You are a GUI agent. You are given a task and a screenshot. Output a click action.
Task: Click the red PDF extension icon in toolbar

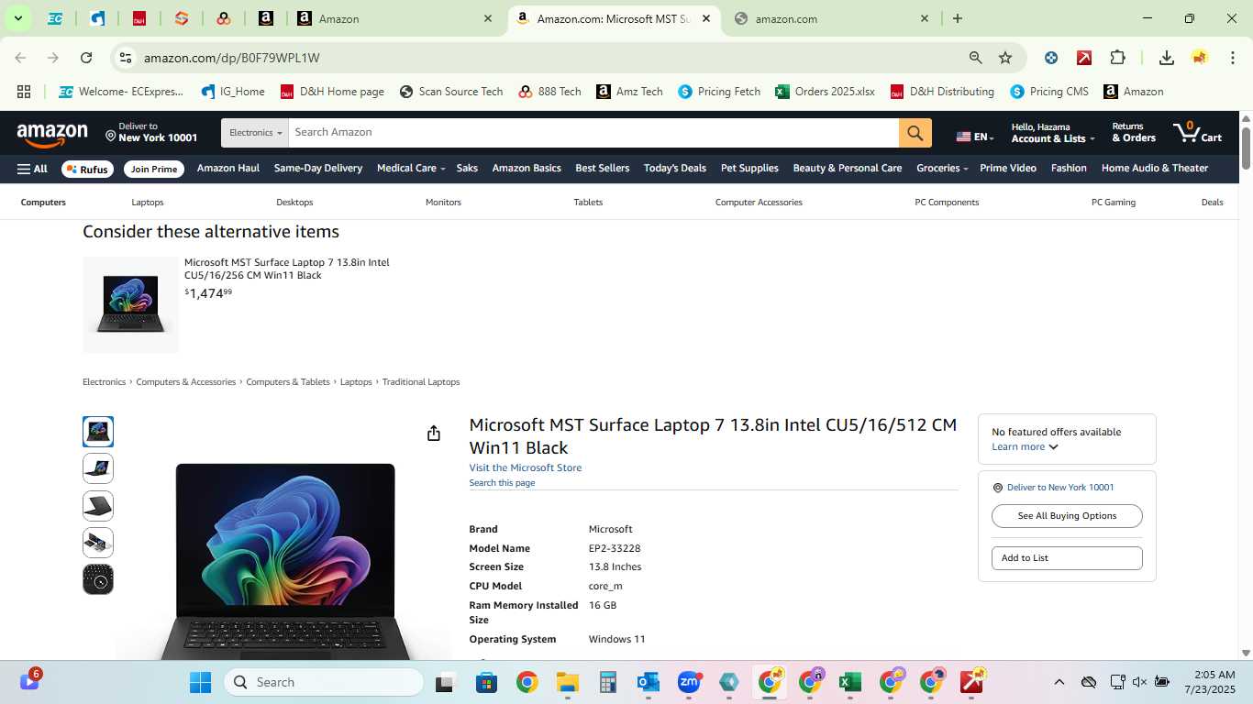pos(1084,58)
